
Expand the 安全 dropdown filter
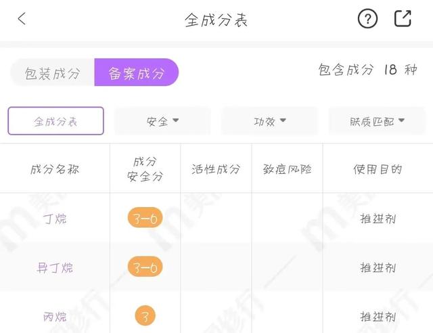coord(162,121)
